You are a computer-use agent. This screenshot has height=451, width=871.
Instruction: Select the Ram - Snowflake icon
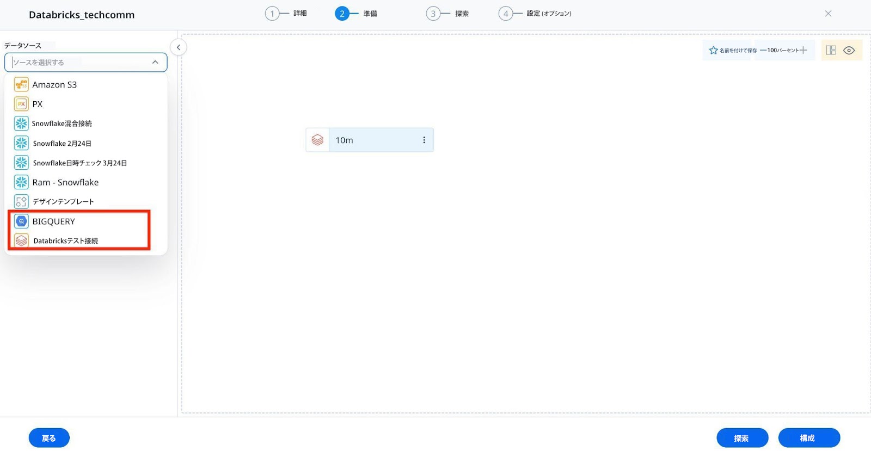coord(21,182)
